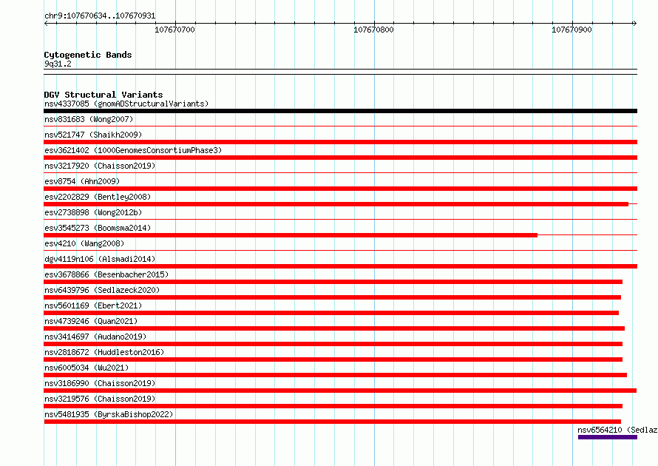This screenshot has width=658, height=466.
Task: Open nsv831683 (Wong2007) variant label
Action: [x=89, y=119]
